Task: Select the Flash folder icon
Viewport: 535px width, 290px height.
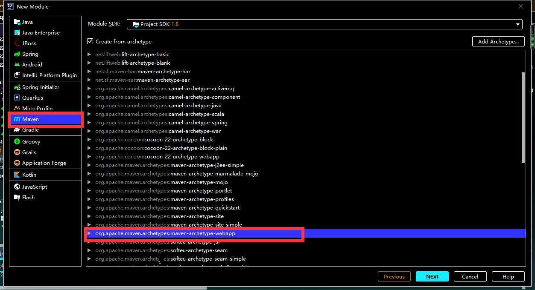Action: (x=17, y=198)
